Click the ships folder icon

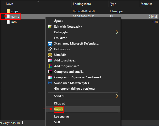click(x=8, y=11)
